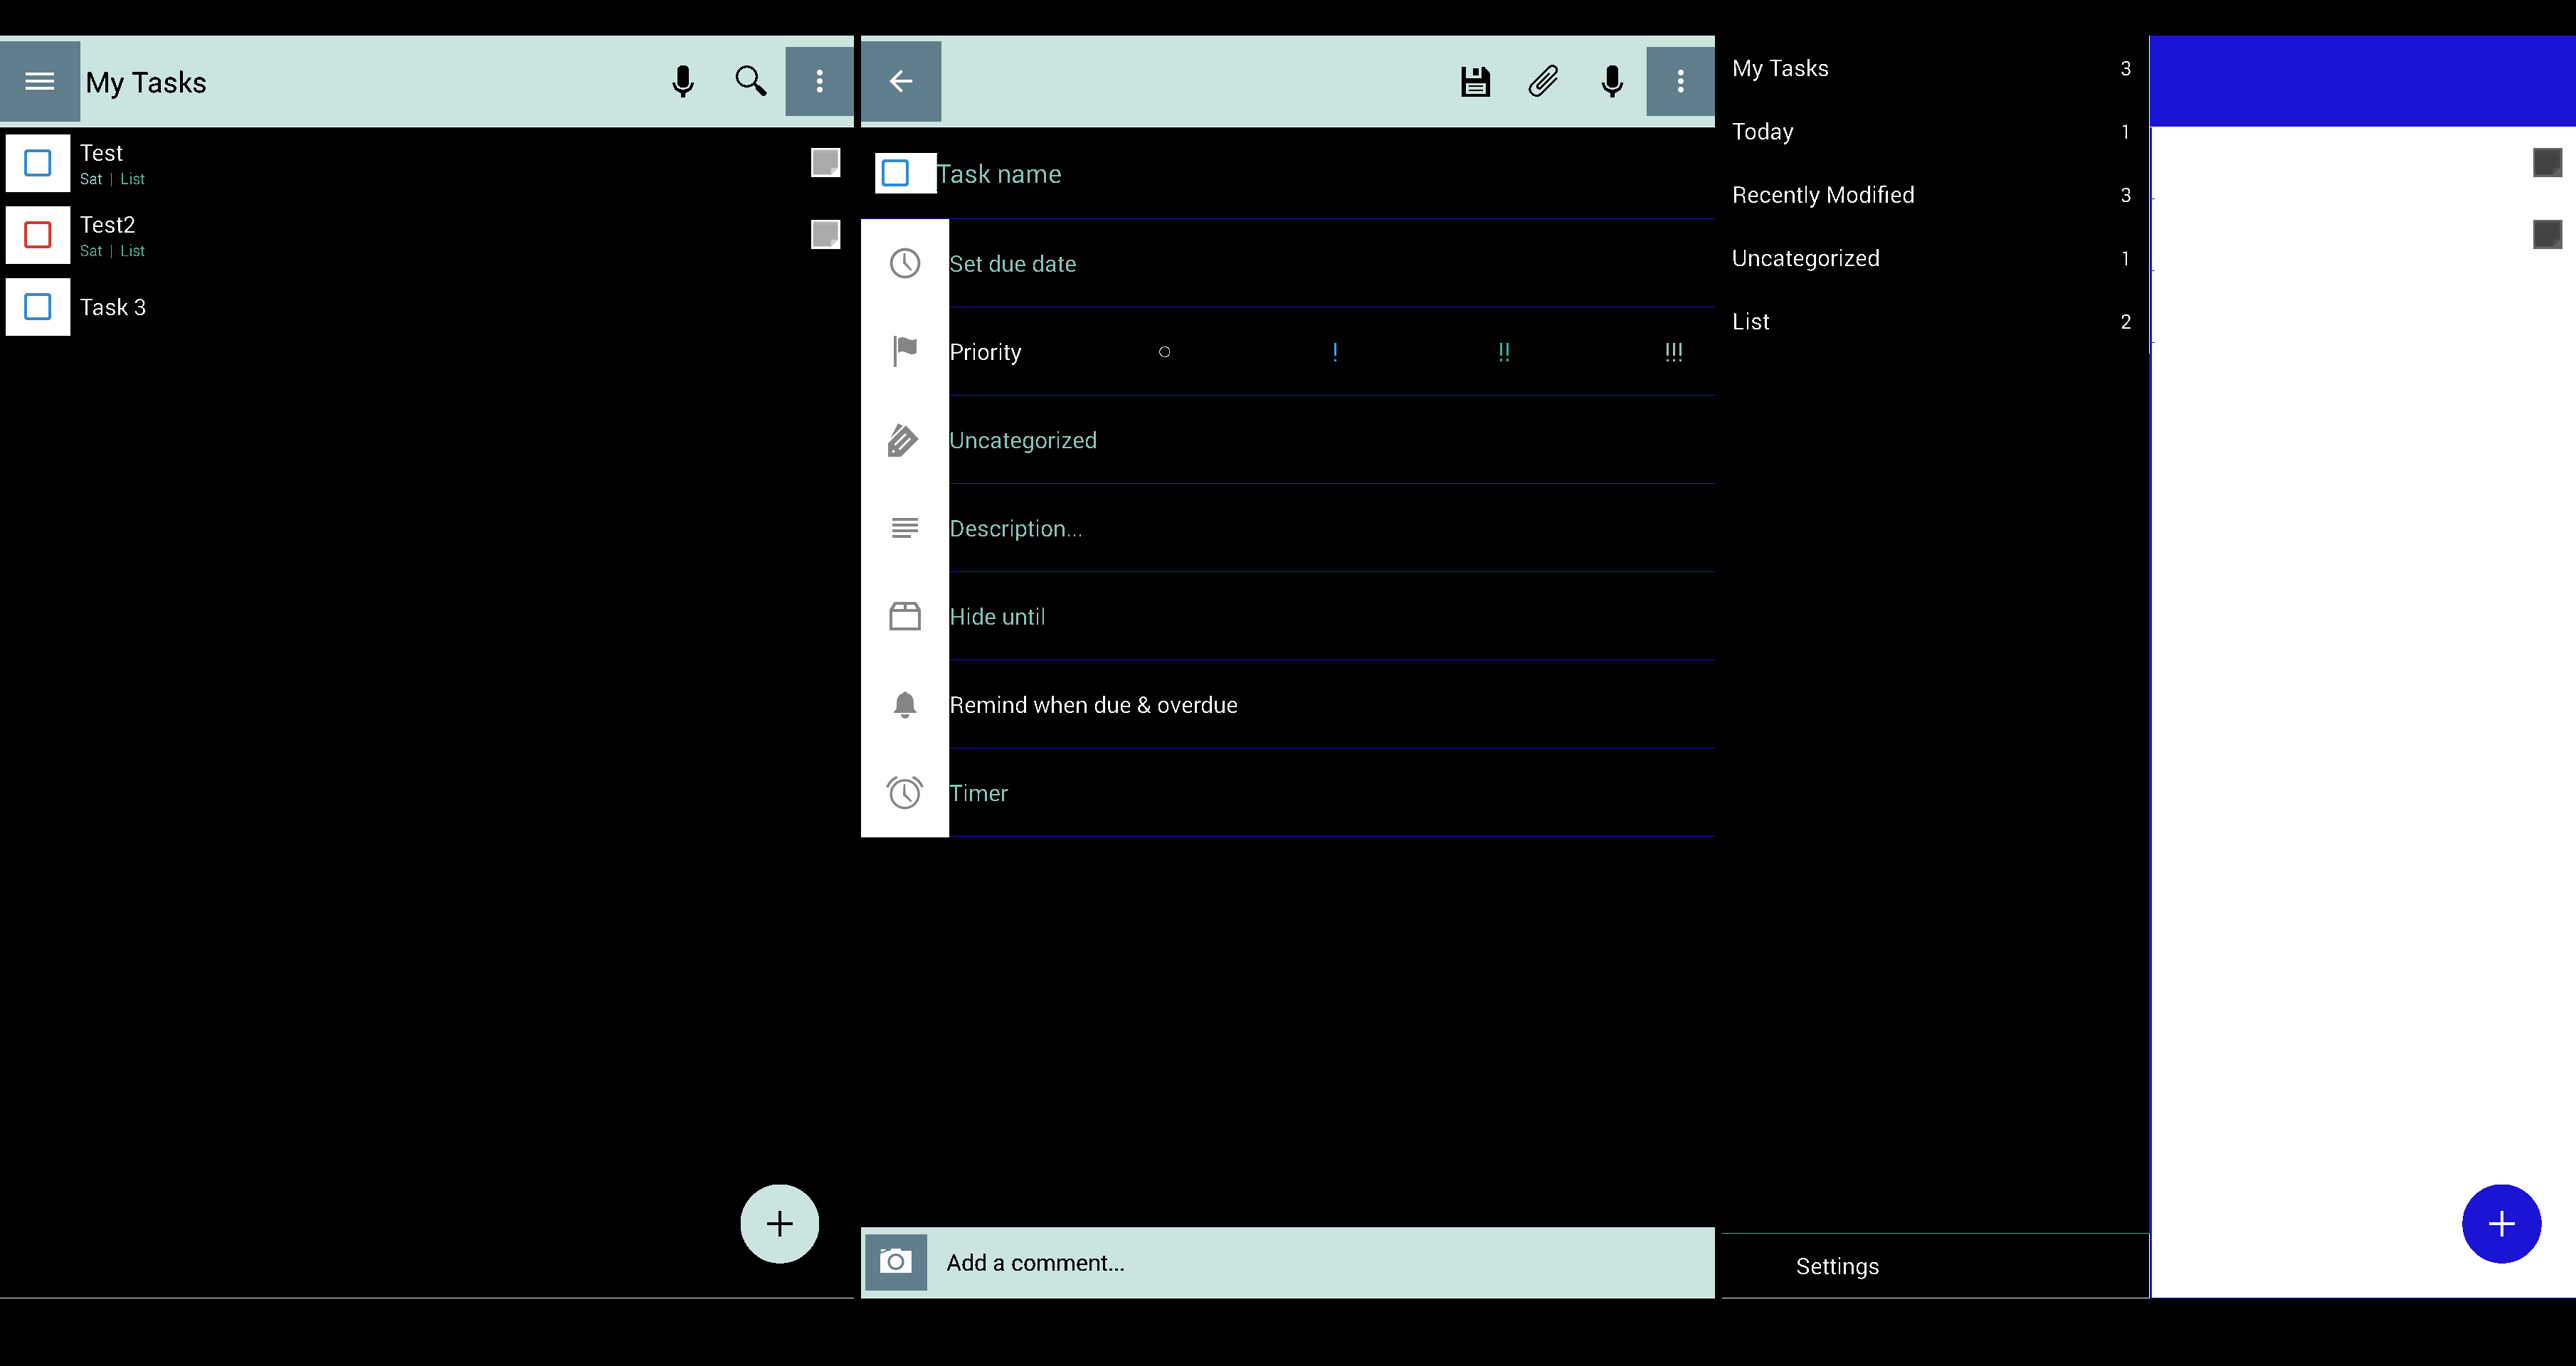Save the task with the floppy disk icon
This screenshot has width=2576, height=1366.
pos(1475,81)
